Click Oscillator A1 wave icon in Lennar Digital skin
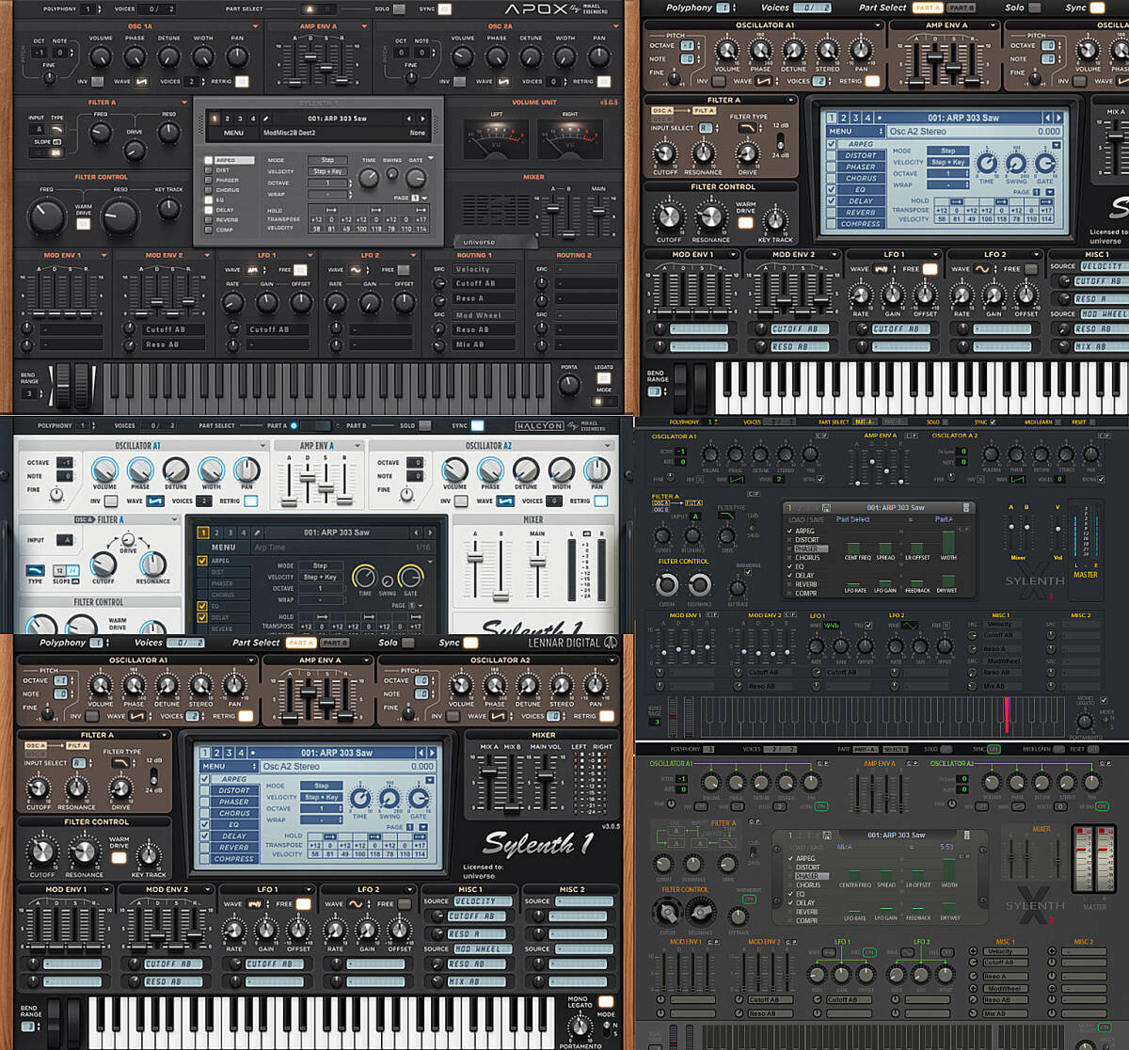This screenshot has width=1129, height=1050. click(x=139, y=716)
